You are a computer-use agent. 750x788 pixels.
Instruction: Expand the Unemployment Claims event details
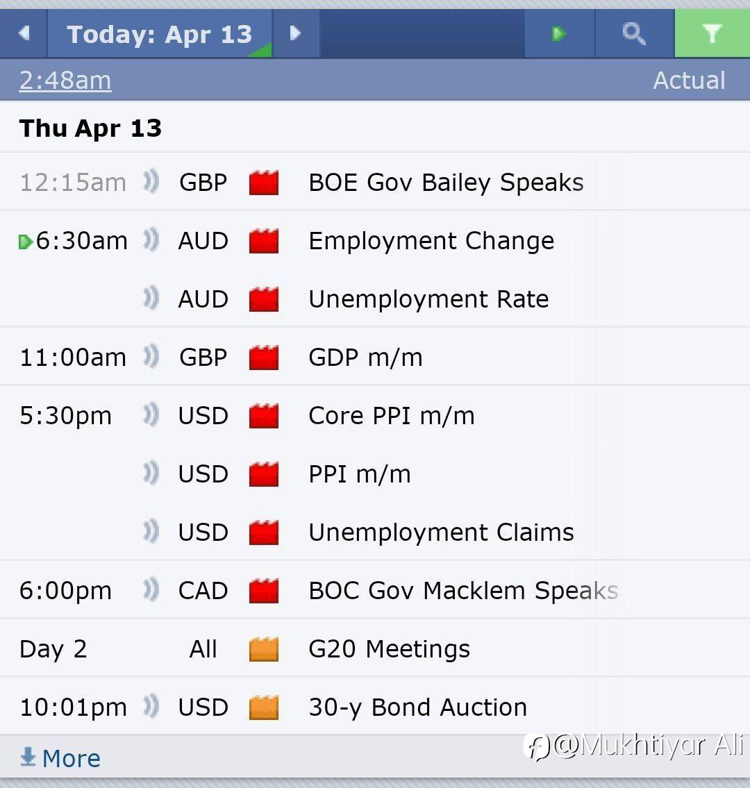coord(441,533)
